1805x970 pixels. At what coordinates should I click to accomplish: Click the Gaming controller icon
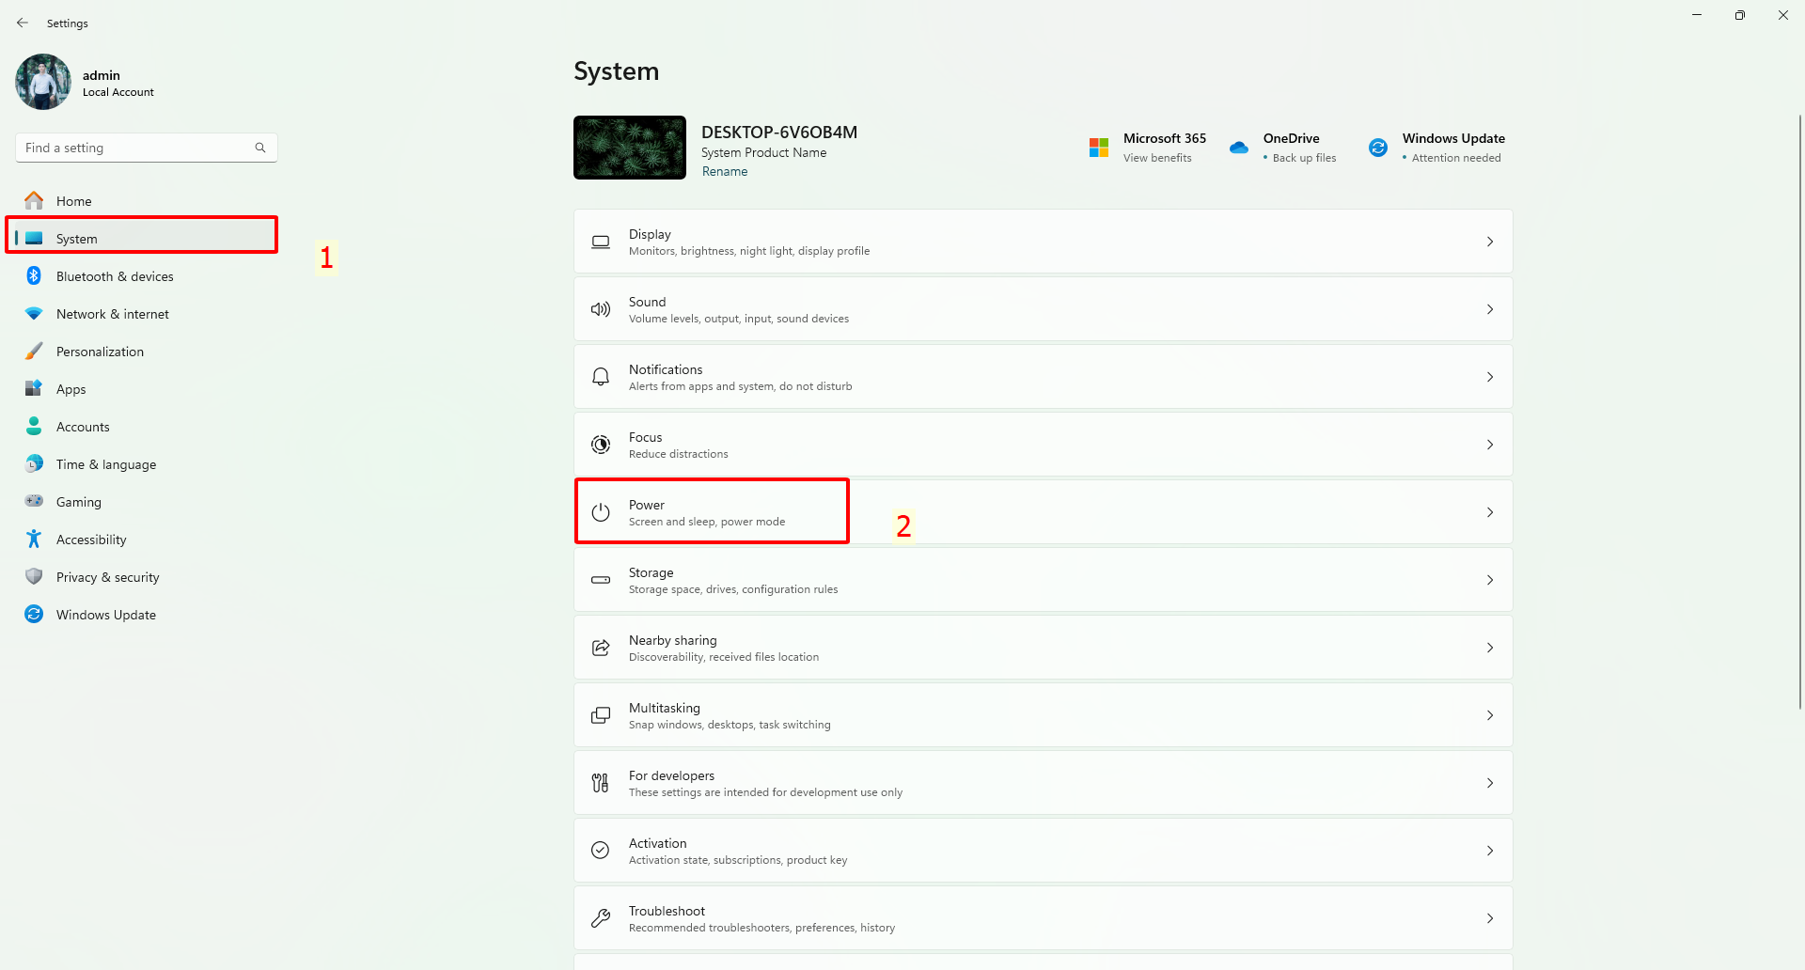point(34,501)
